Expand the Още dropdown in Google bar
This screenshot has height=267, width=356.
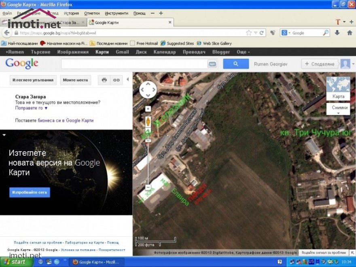pyautogui.click(x=243, y=52)
